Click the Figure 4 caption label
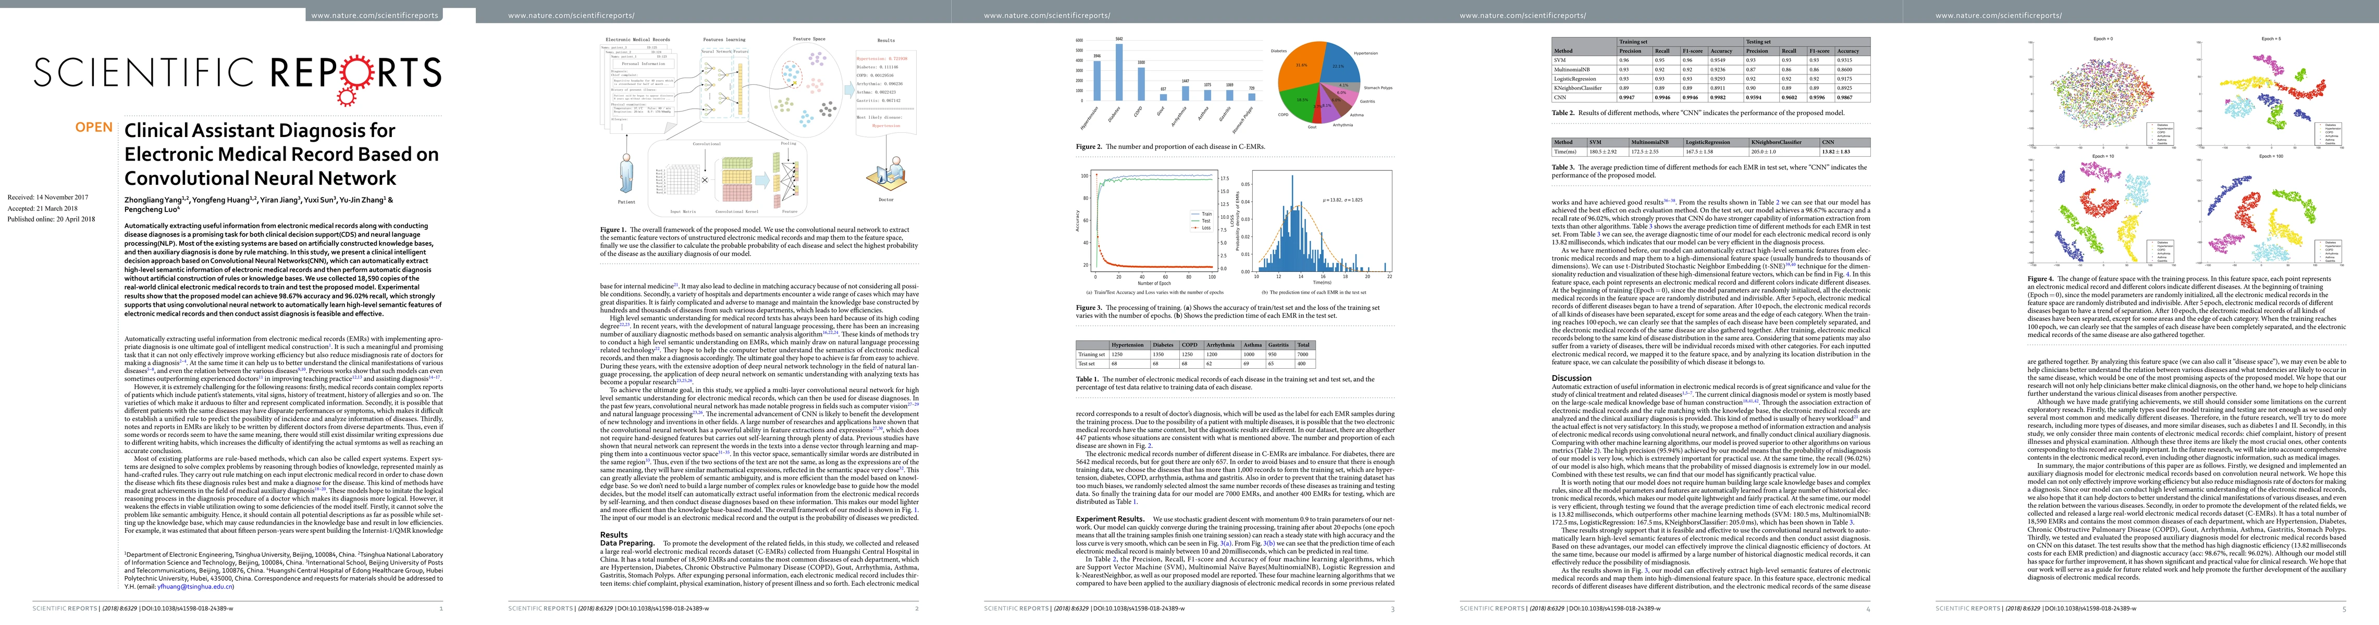Image resolution: width=2379 pixels, height=625 pixels. [2041, 278]
